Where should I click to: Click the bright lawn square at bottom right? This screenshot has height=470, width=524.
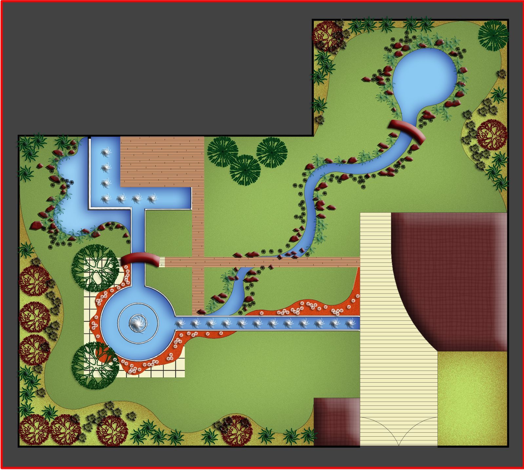point(472,398)
